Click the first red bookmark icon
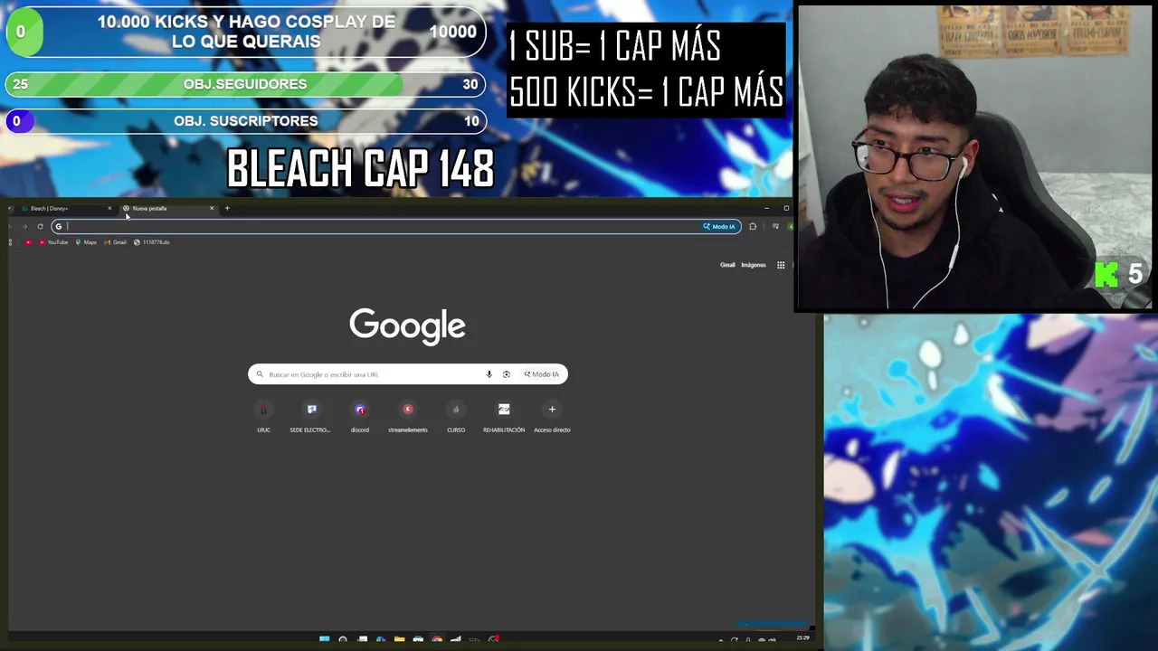Screen dimensions: 1158x651 (x=28, y=242)
